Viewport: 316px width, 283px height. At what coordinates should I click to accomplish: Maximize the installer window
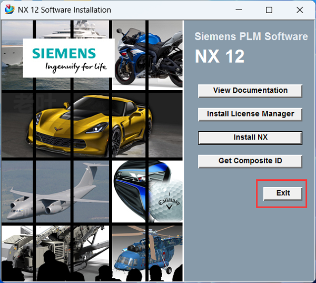[269, 10]
